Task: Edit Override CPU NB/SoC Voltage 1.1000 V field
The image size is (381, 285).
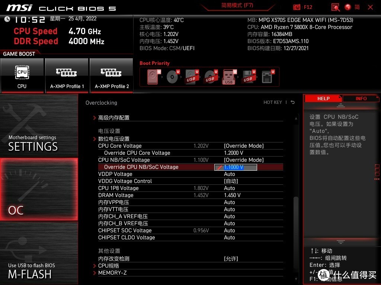Action: click(236, 167)
